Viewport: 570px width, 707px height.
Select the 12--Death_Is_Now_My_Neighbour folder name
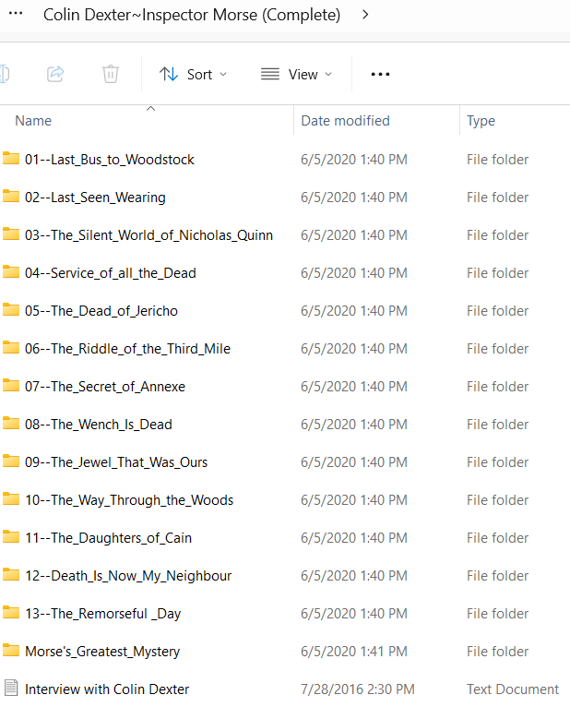(128, 576)
